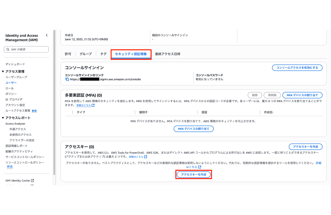The width and height of the screenshot is (331, 215).
Task: Open the 許可 tab
Action: tap(68, 53)
